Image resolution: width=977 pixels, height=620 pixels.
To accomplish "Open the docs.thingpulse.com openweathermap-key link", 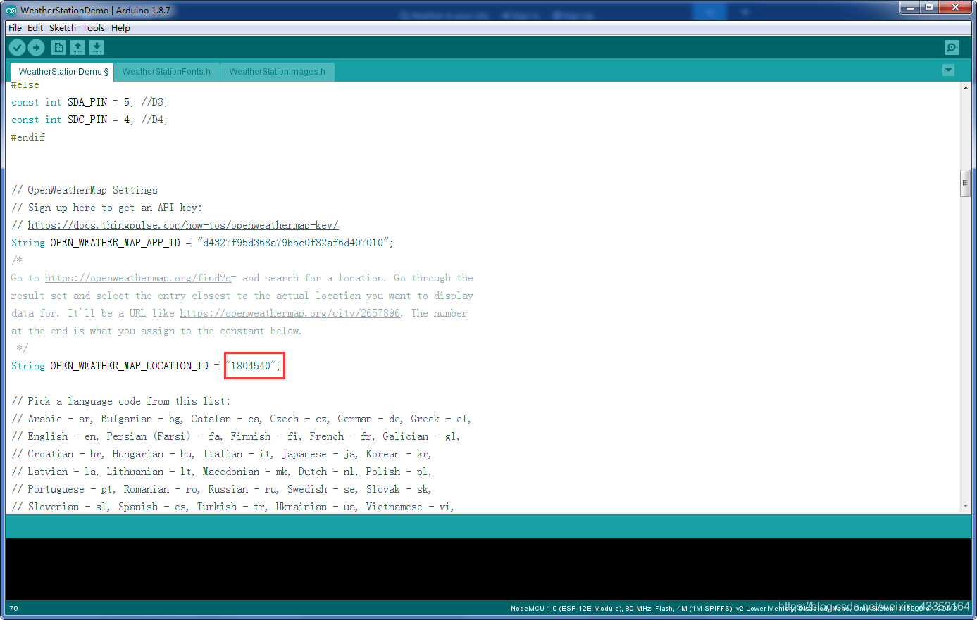I will pos(183,225).
